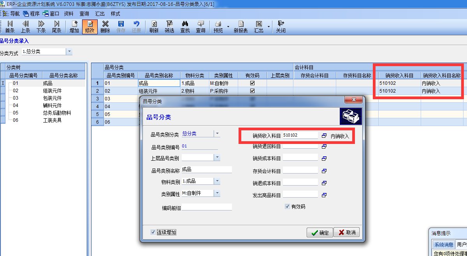Add a new record with 增加
Image resolution: width=467 pixels, height=256 pixels.
coord(74,26)
